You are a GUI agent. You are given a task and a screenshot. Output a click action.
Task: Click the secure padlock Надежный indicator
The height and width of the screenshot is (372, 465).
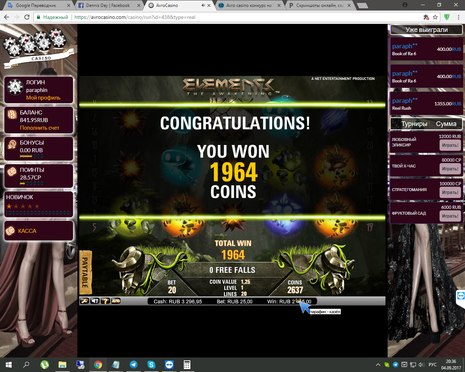click(x=53, y=17)
